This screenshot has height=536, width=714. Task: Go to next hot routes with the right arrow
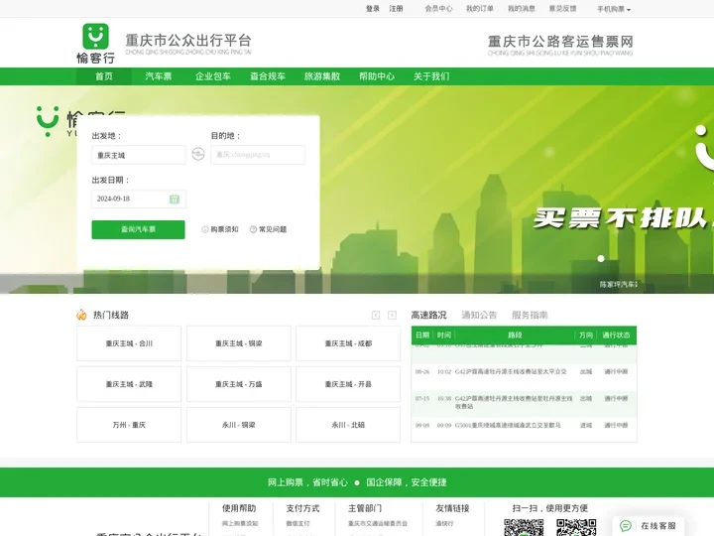pyautogui.click(x=392, y=315)
